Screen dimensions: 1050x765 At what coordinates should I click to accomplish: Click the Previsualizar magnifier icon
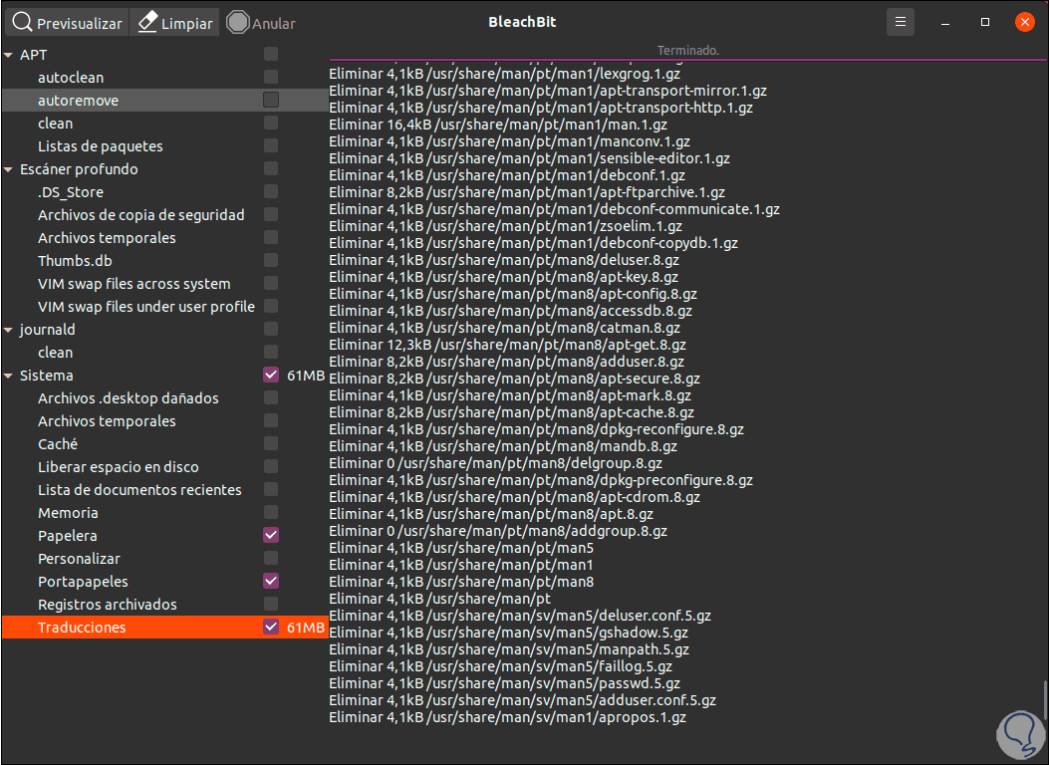point(22,22)
